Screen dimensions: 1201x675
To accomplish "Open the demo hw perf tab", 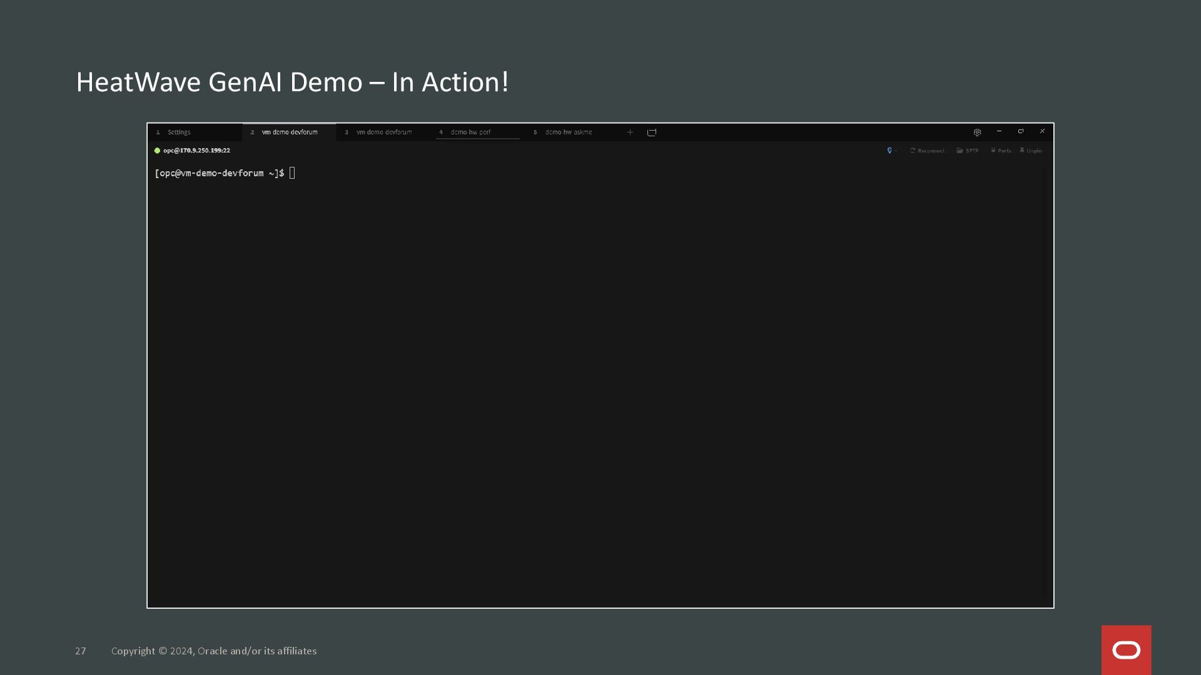I will (x=470, y=132).
